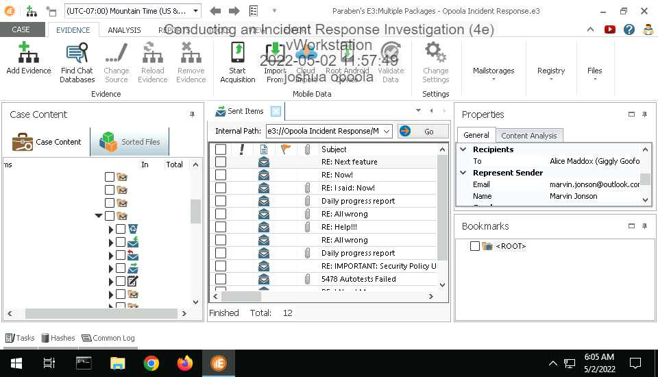Open the Internal Path dropdown
658x377 pixels.
click(387, 132)
